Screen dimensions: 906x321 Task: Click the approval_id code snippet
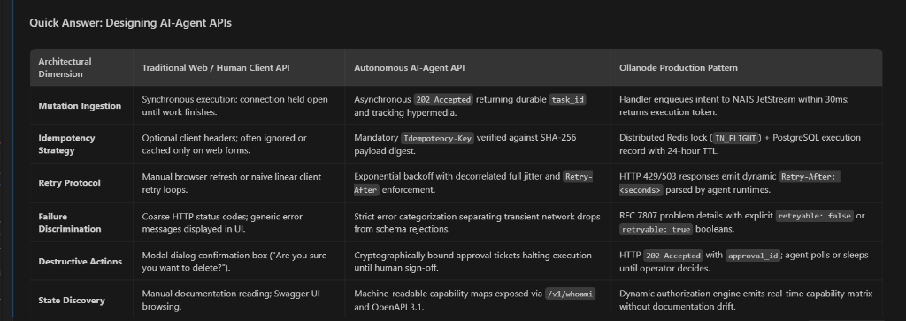pyautogui.click(x=754, y=256)
